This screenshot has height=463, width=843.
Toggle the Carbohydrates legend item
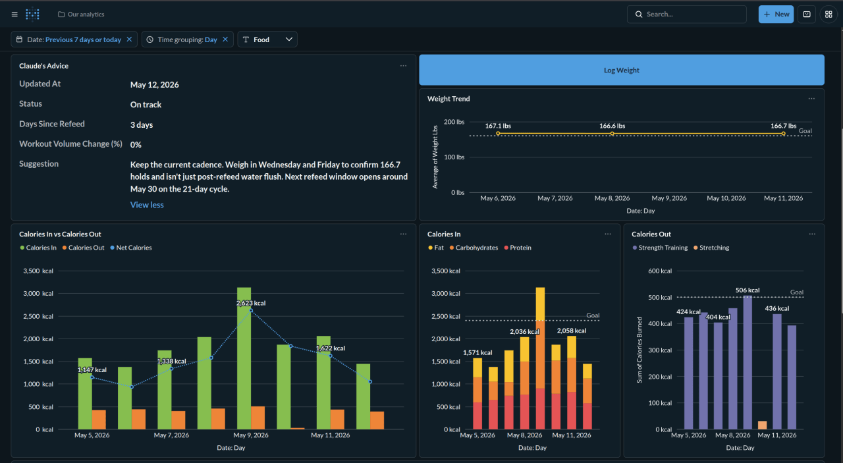(x=473, y=248)
